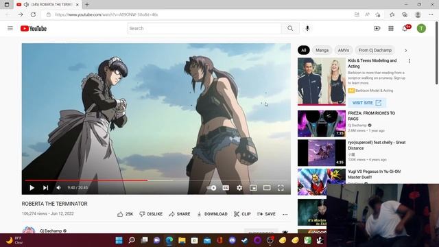Open Discord from the taskbar
The height and width of the screenshot is (247, 439).
click(x=232, y=240)
